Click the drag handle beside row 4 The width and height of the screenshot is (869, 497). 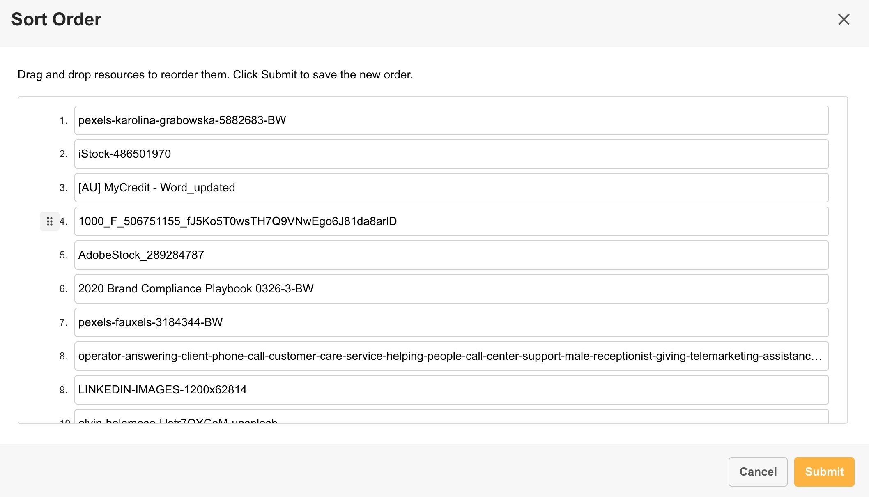pos(49,221)
